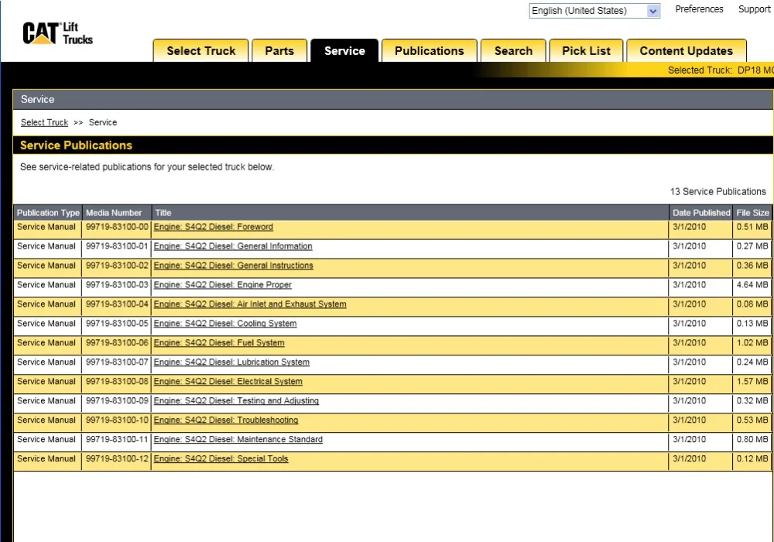This screenshot has width=774, height=542.
Task: Go to the Publications tab
Action: pyautogui.click(x=430, y=51)
